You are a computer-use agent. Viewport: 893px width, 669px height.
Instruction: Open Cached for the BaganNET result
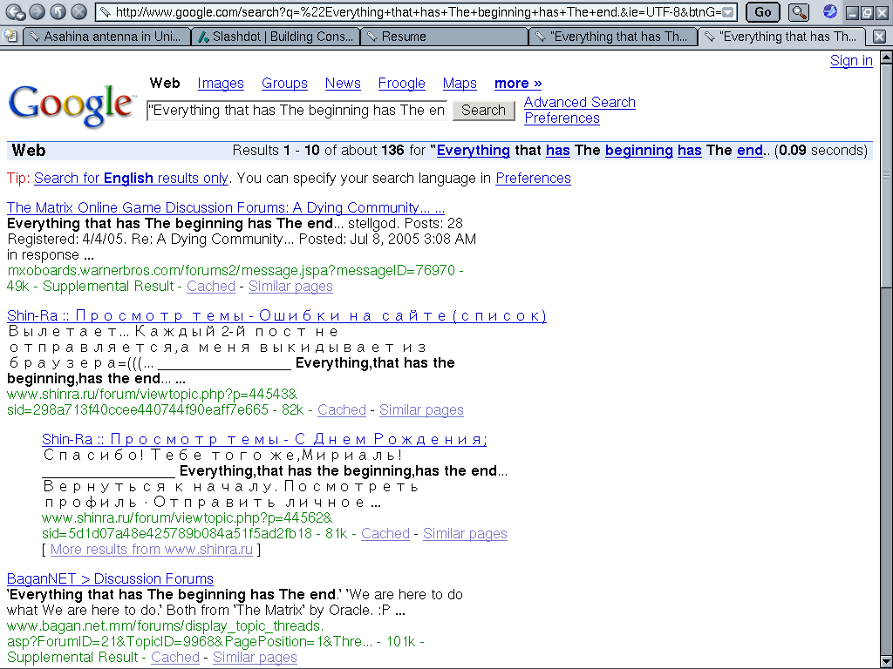174,658
